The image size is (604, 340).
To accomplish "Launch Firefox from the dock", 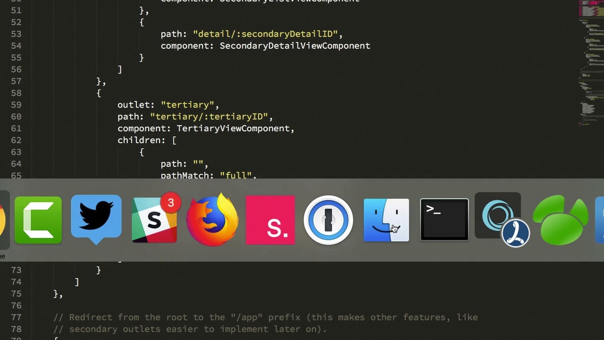I will pos(212,220).
